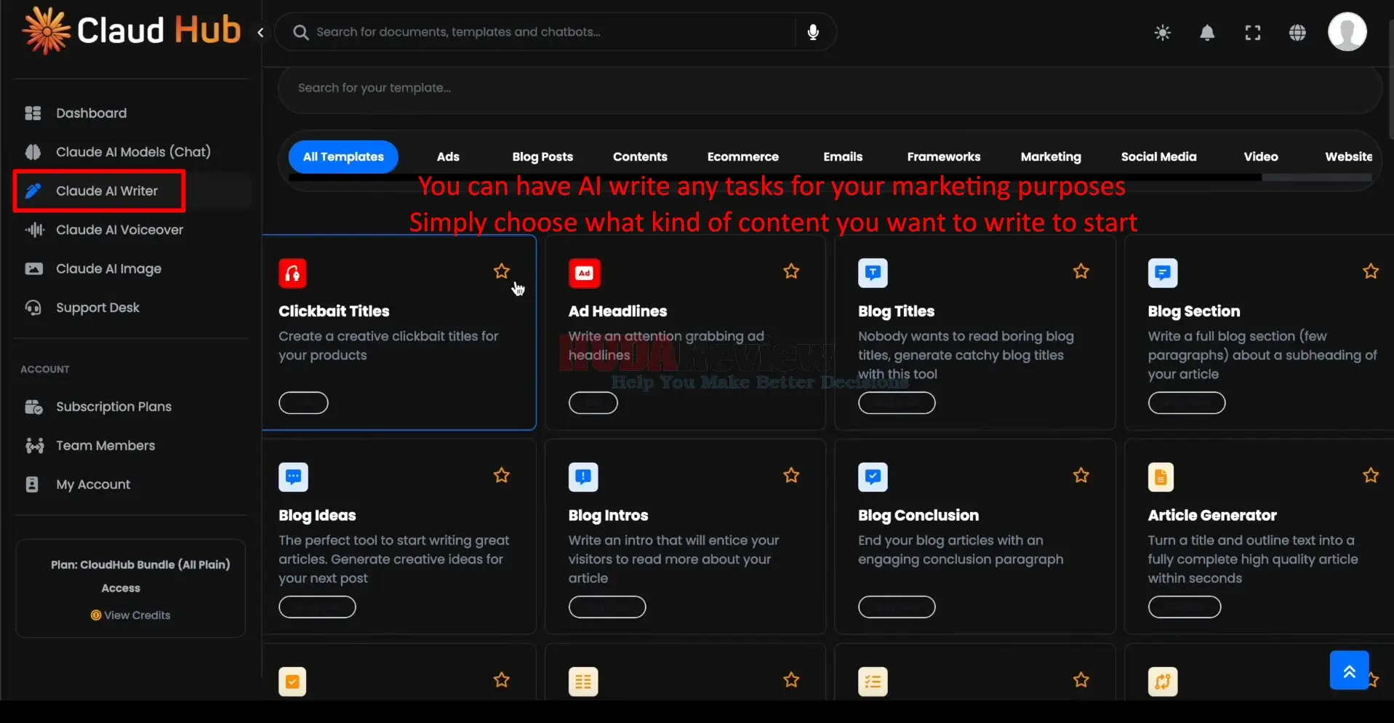Open Dashboard in the sidebar
Viewport: 1394px width, 723px height.
91,113
